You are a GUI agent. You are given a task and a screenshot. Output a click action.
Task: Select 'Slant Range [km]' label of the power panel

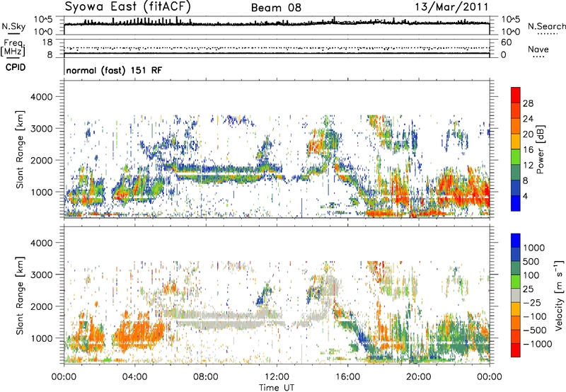21,149
